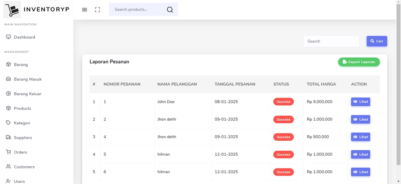Click the InventoryP cart logo
The image size is (401, 184).
pos(12,10)
